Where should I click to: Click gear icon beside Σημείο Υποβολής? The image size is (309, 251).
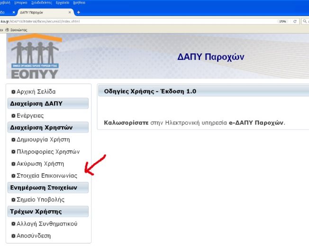click(13, 200)
